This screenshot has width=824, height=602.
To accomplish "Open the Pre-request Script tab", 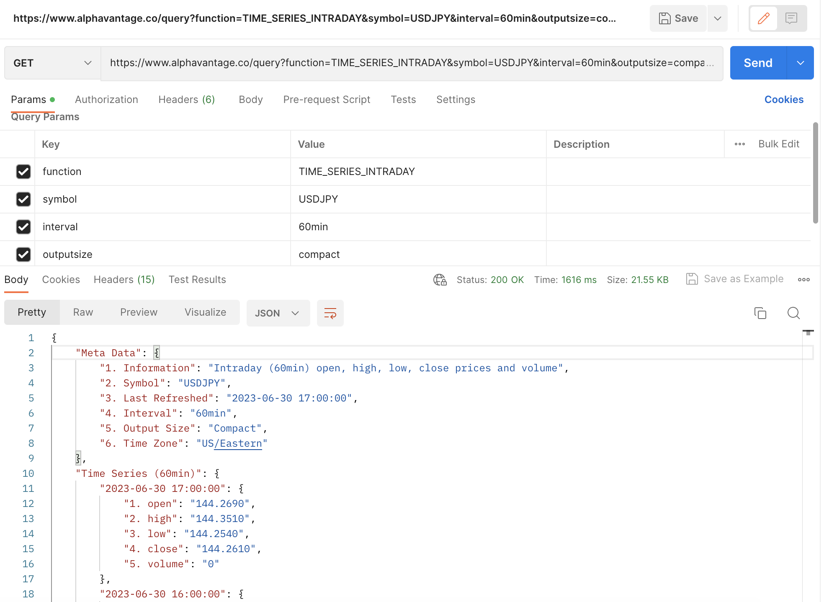I will [x=327, y=100].
